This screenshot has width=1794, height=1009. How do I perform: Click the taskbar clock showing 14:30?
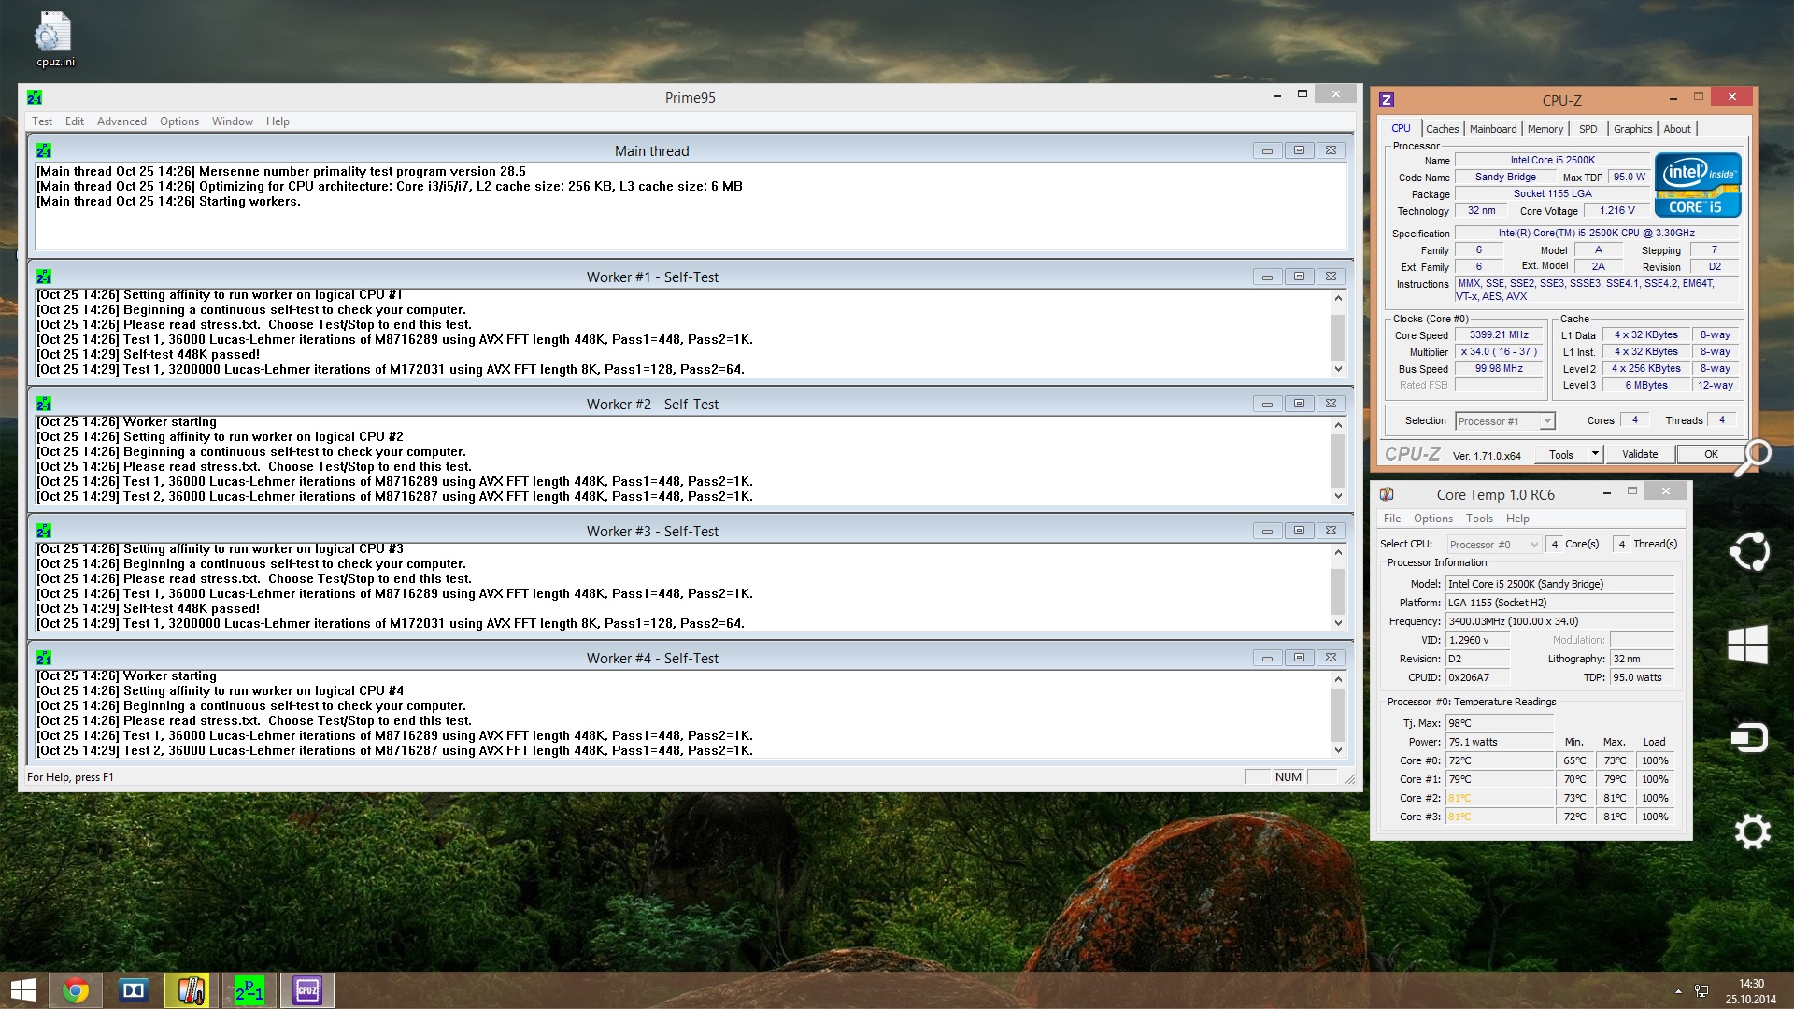[x=1751, y=991]
